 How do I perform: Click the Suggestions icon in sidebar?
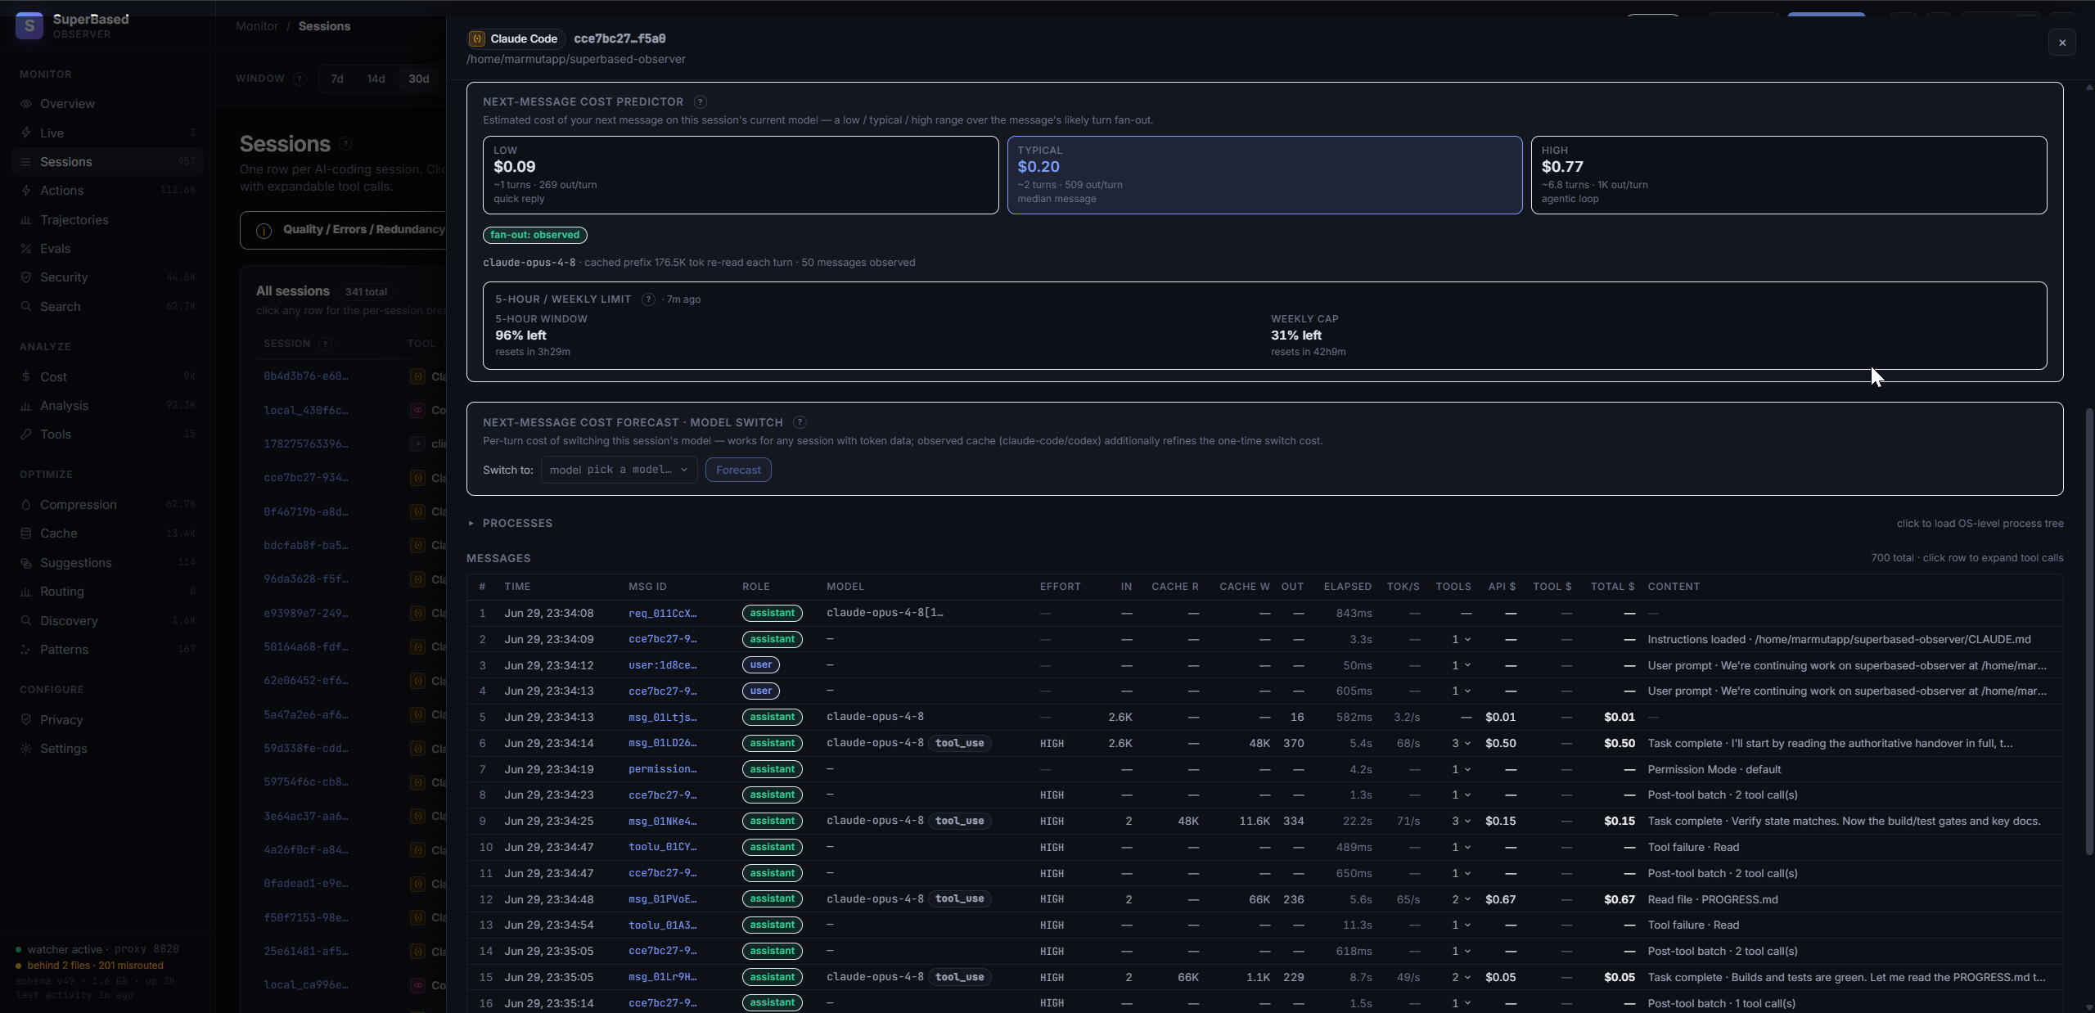click(26, 563)
